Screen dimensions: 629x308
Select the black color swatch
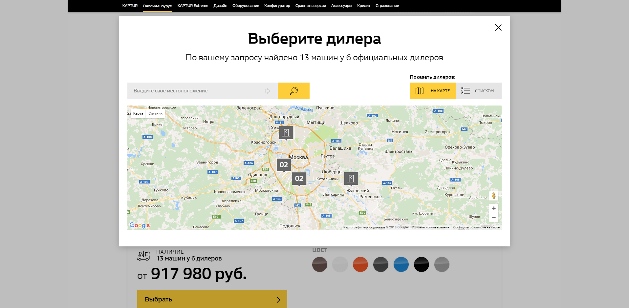tap(422, 264)
